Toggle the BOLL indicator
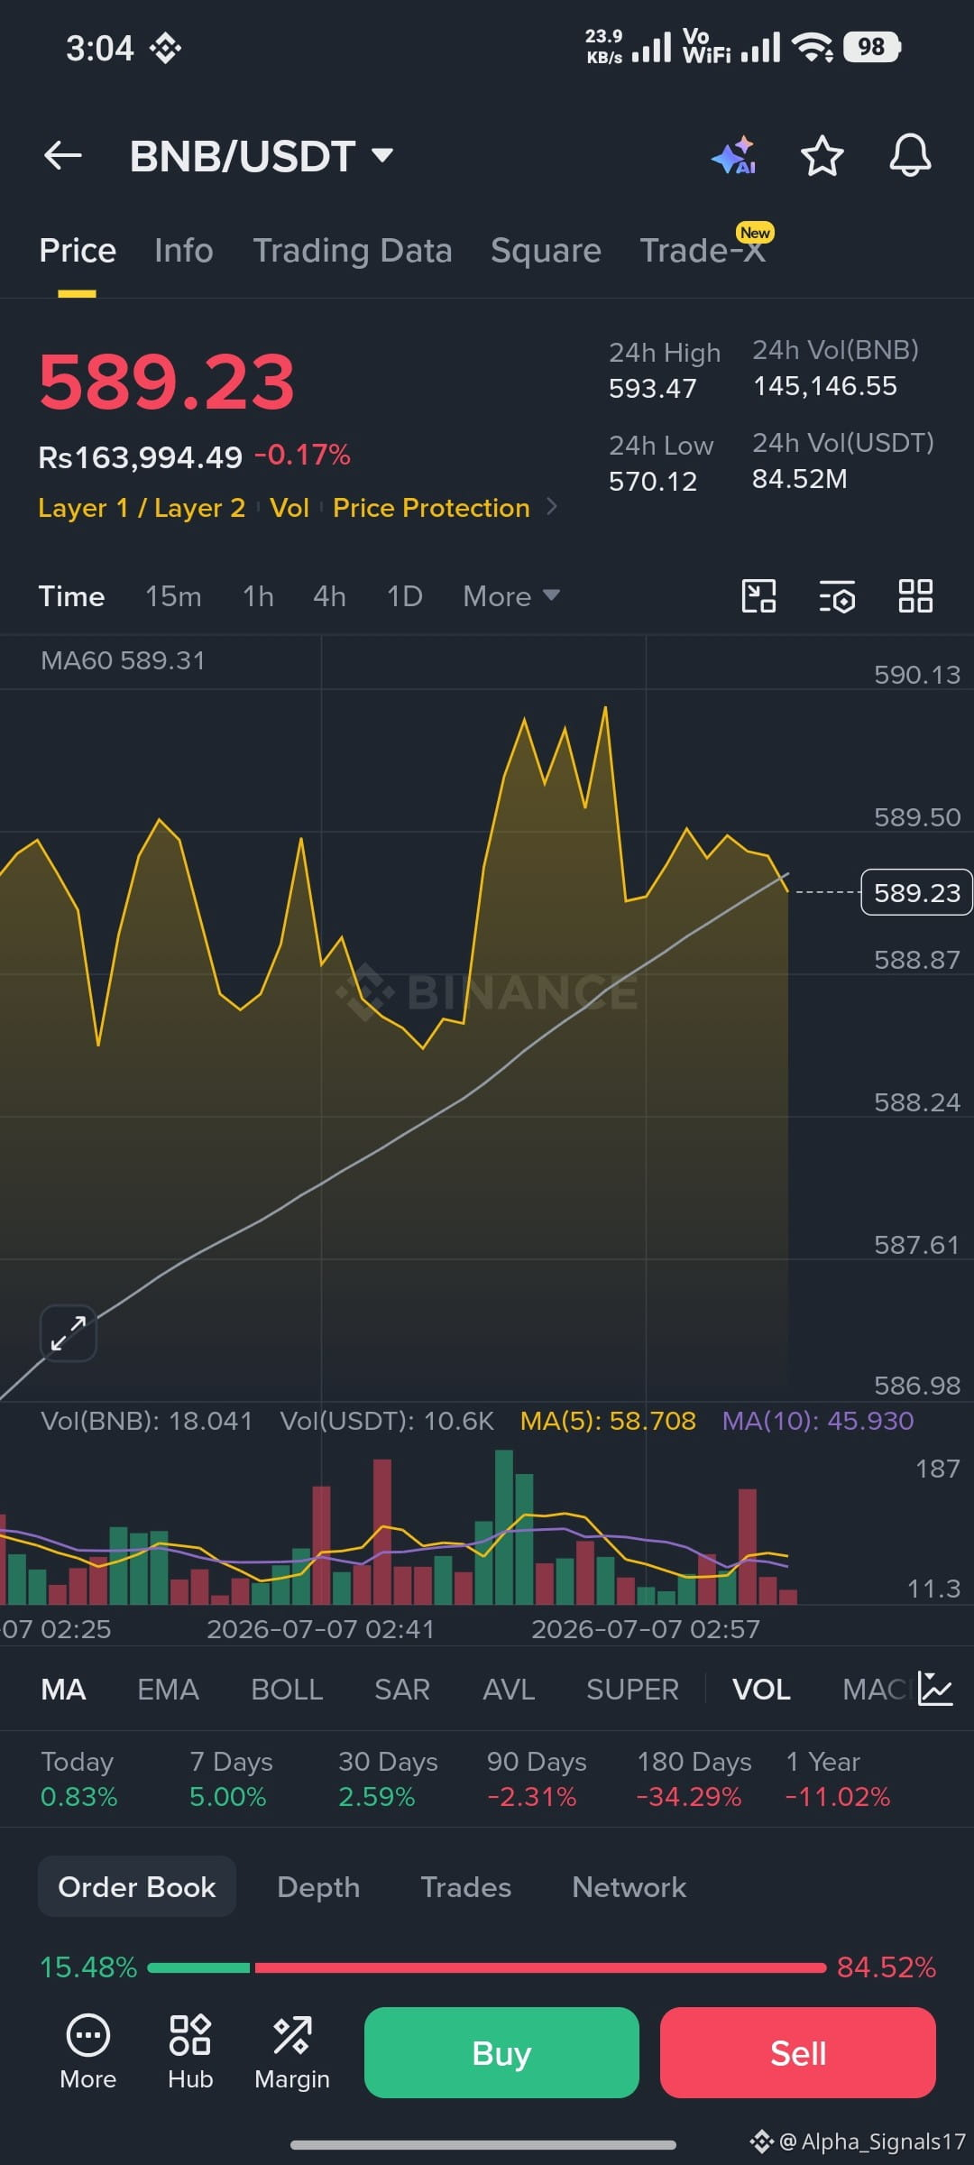 coord(287,1690)
